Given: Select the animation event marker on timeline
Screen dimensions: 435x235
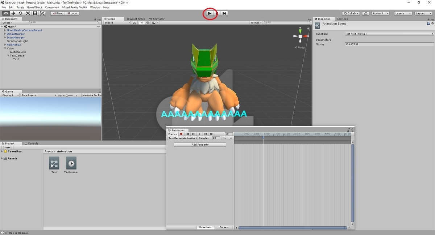Looking at the screenshot, I should tap(264, 138).
